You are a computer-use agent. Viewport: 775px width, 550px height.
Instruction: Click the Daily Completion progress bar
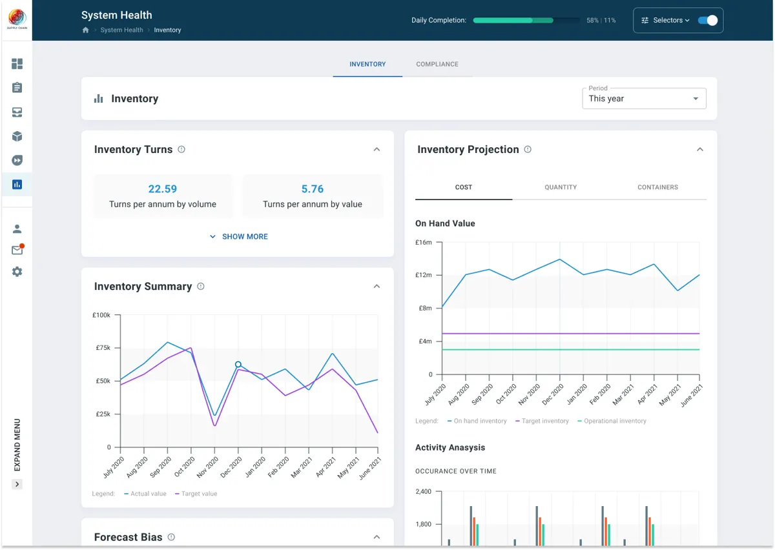(x=526, y=20)
